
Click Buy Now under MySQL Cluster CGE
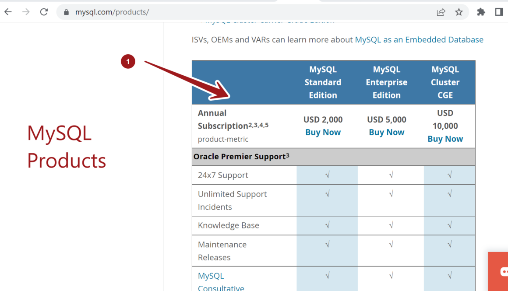click(x=445, y=139)
